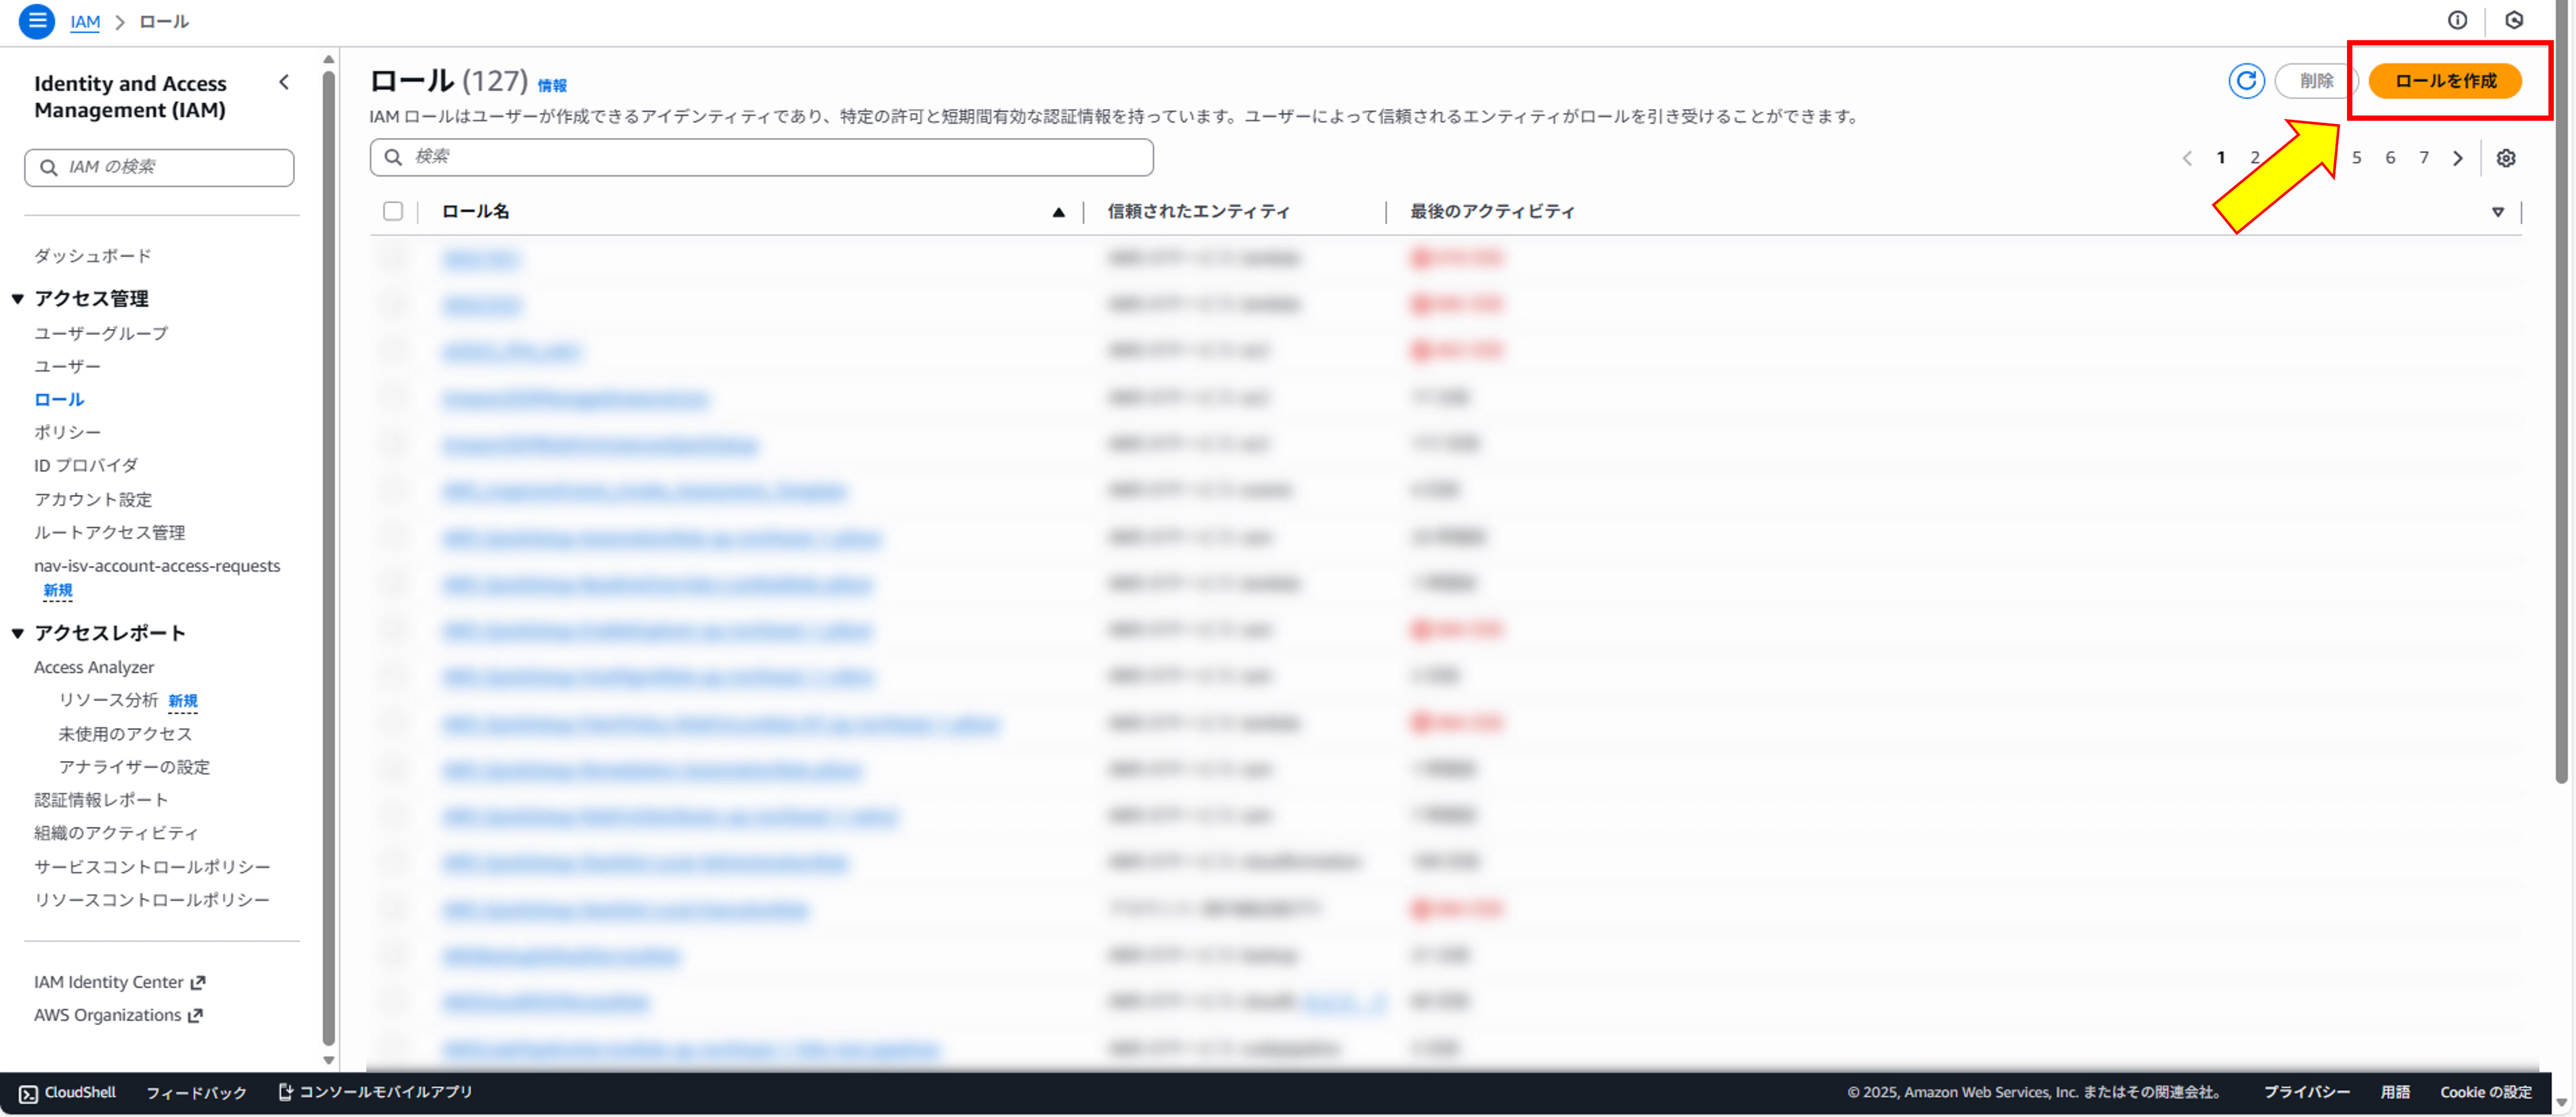
Task: Open ID プロバイダ in sidebar
Action: (86, 465)
